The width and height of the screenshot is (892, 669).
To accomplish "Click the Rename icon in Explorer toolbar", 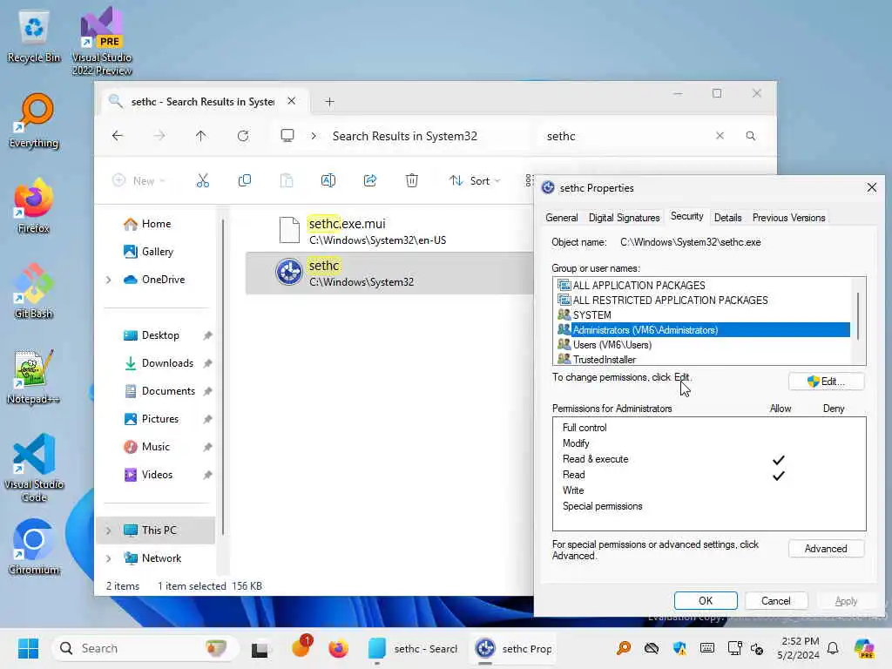I will click(328, 181).
